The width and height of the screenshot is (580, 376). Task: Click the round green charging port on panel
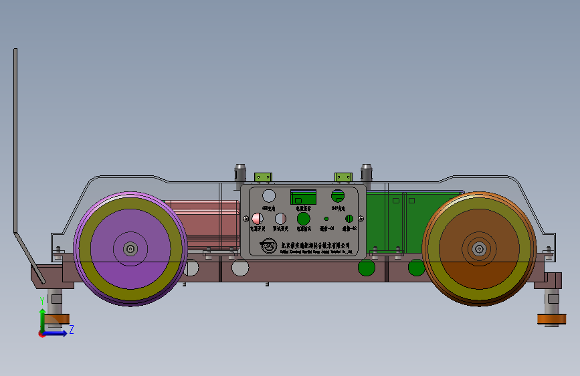point(338,196)
